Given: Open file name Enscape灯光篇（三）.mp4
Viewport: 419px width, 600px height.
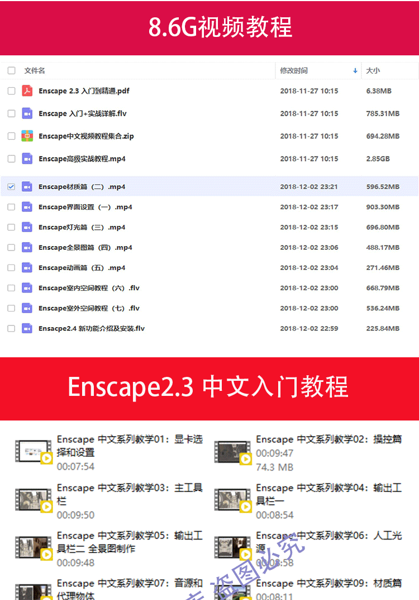Looking at the screenshot, I should point(82,227).
